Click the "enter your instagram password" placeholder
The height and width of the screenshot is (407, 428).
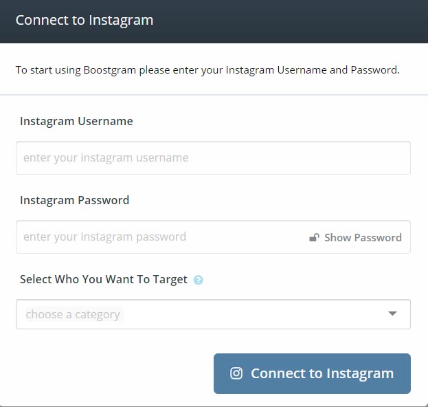pyautogui.click(x=104, y=237)
